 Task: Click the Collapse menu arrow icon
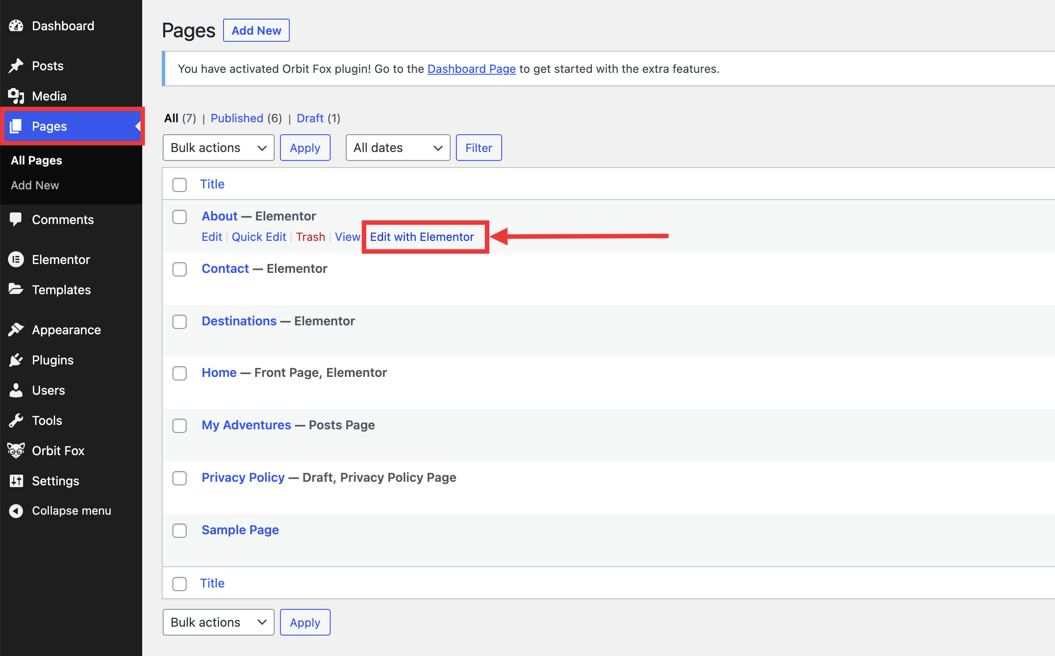point(16,511)
